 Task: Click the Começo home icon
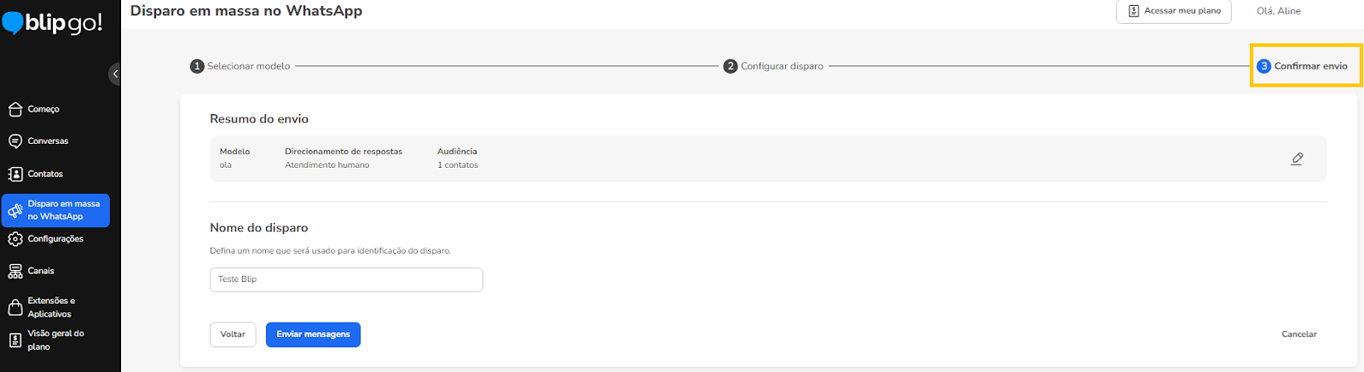[x=14, y=109]
